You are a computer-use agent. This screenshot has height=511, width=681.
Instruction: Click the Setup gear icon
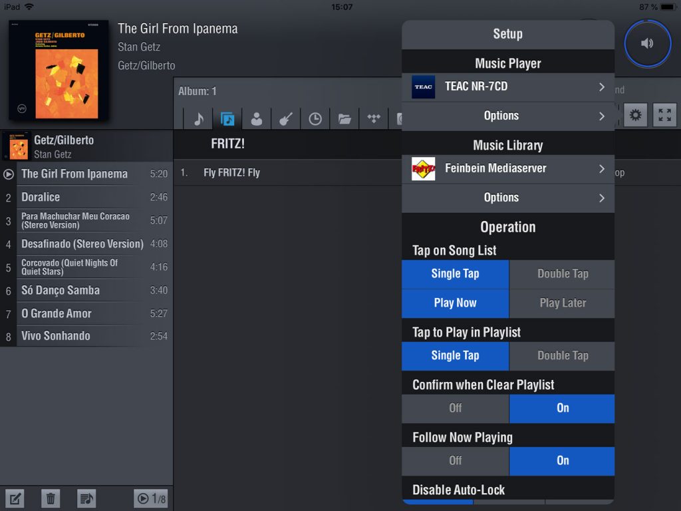[635, 115]
